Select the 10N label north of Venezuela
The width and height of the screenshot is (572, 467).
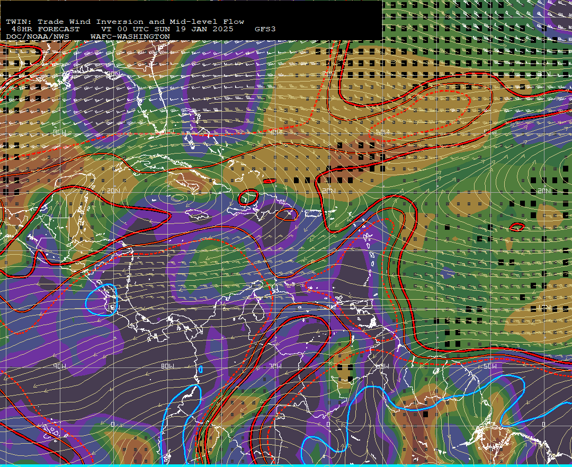(329, 307)
